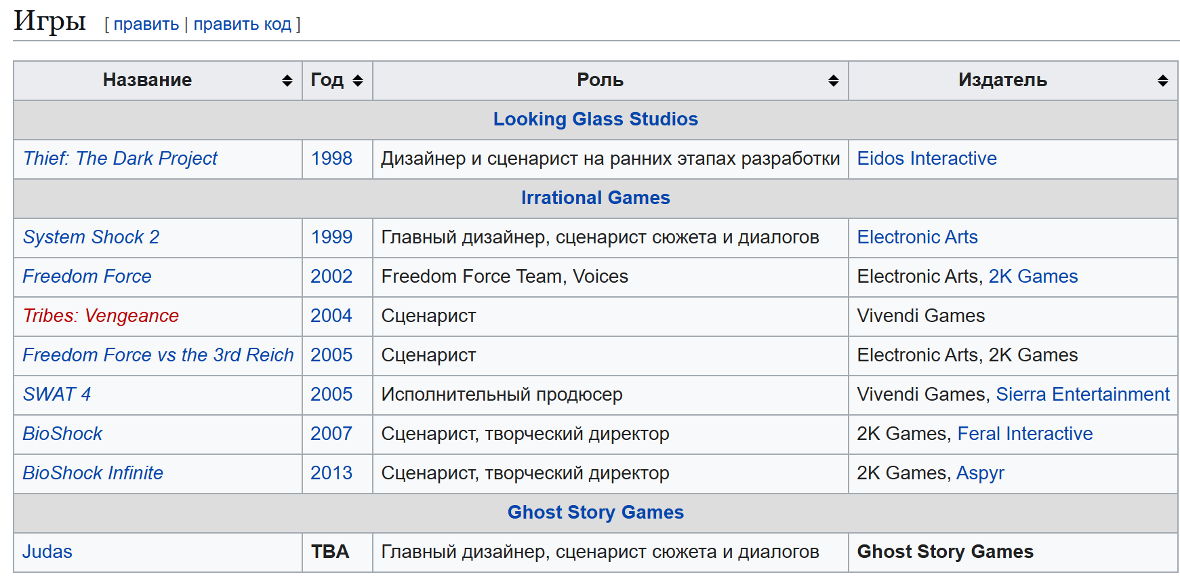This screenshot has height=581, width=1180.
Task: Open the BioShock Infinite link
Action: coord(93,473)
